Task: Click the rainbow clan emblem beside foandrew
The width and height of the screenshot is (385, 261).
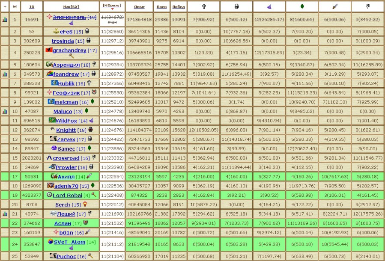Action: [x=50, y=74]
